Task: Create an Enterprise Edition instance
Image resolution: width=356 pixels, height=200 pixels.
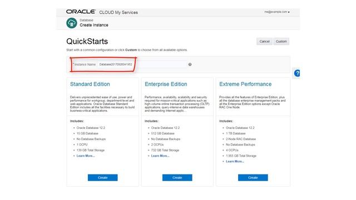Action: click(177, 178)
